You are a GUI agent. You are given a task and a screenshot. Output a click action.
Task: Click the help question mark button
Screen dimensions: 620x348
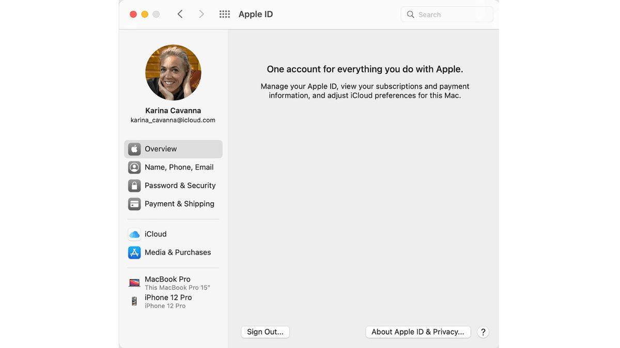(483, 332)
